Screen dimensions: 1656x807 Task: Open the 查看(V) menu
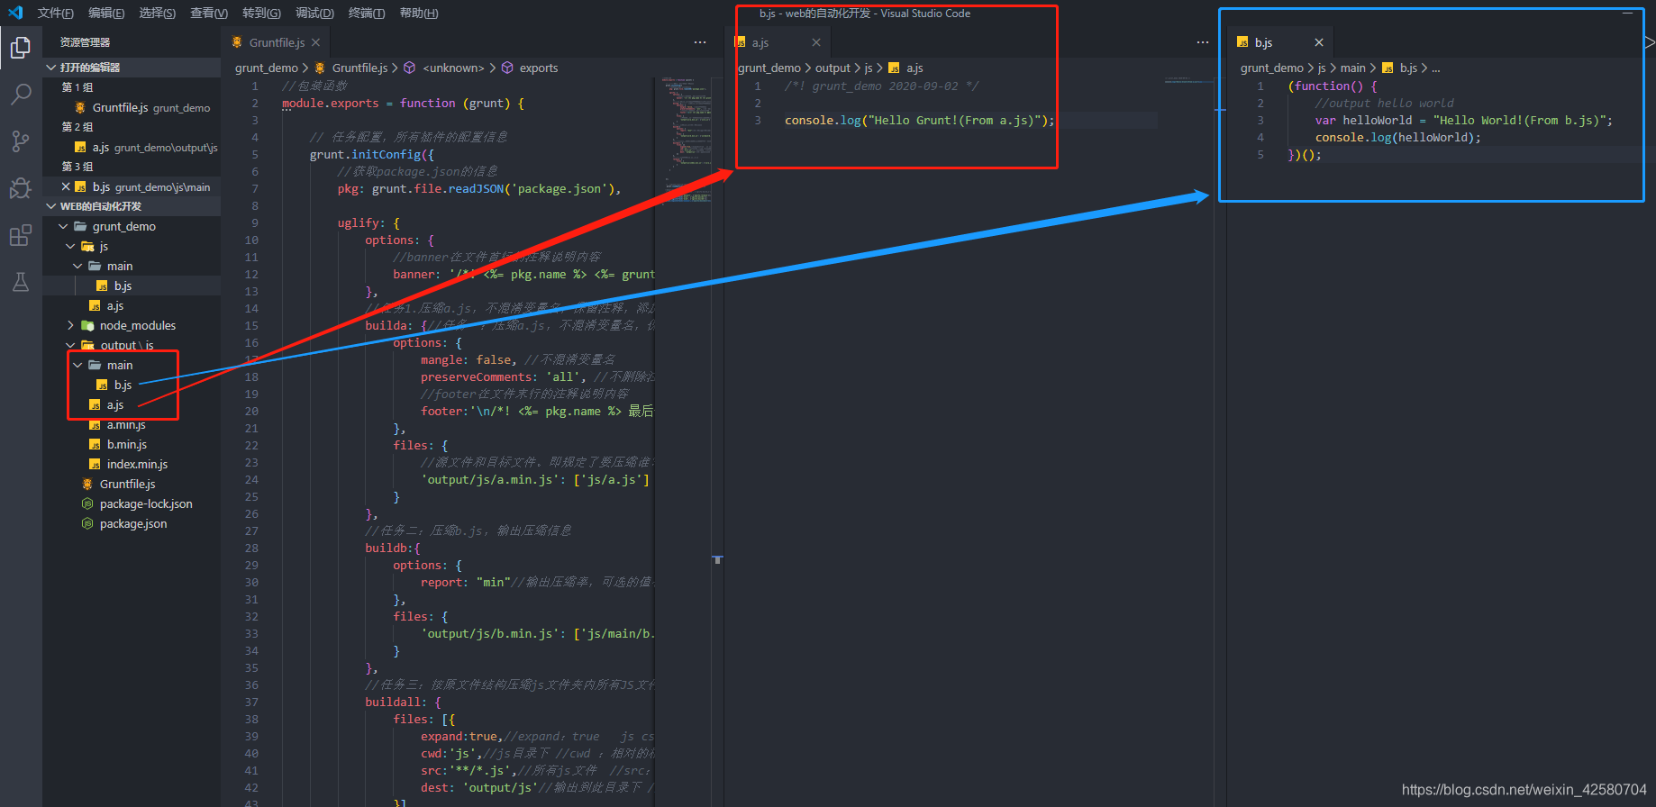pos(209,13)
